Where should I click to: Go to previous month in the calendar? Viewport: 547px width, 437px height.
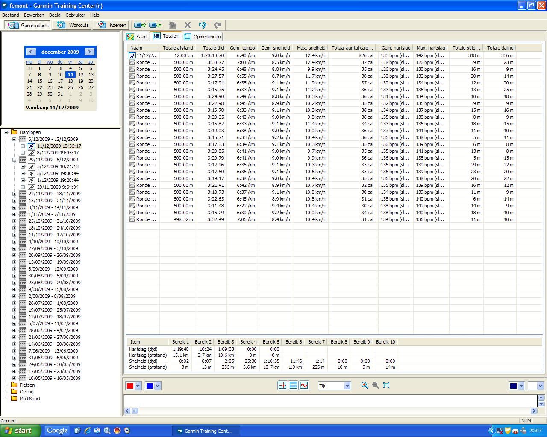pos(30,52)
